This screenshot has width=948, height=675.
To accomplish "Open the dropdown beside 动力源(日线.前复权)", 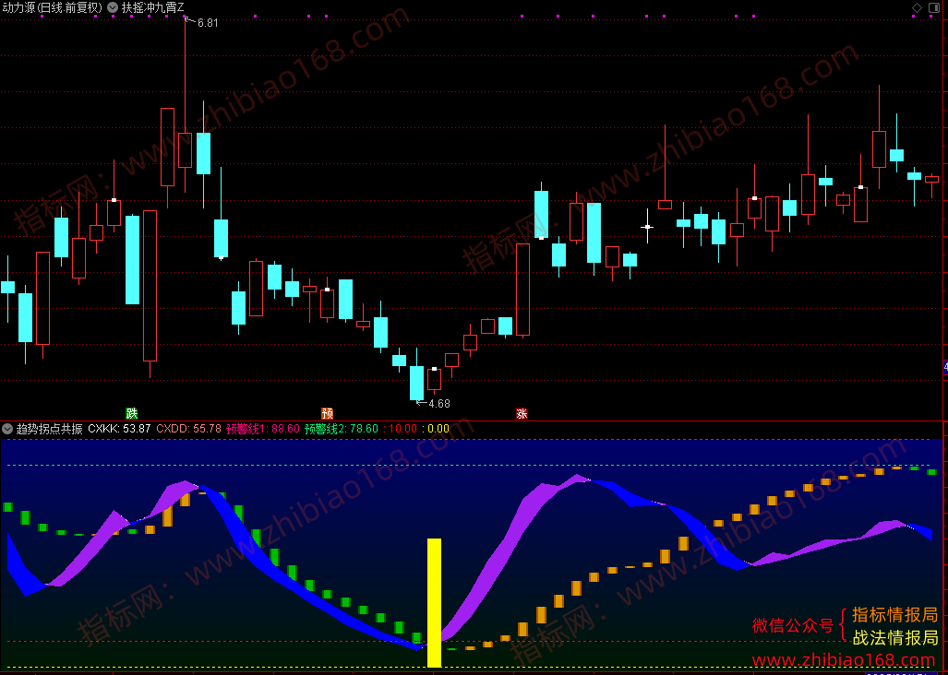I will pyautogui.click(x=113, y=8).
